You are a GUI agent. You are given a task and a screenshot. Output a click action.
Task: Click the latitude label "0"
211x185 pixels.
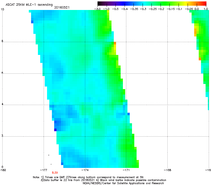(x=2, y=167)
